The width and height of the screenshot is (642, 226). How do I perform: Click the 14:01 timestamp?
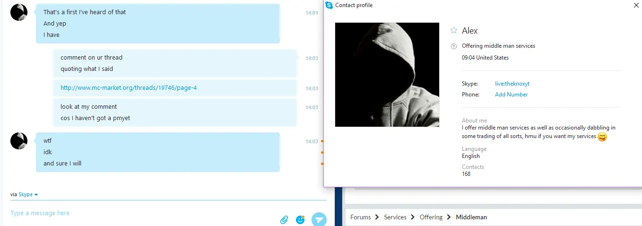[x=312, y=13]
